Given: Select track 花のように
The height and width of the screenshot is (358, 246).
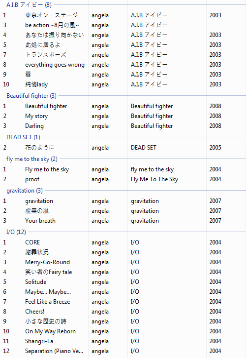Looking at the screenshot, I should pos(40,148).
